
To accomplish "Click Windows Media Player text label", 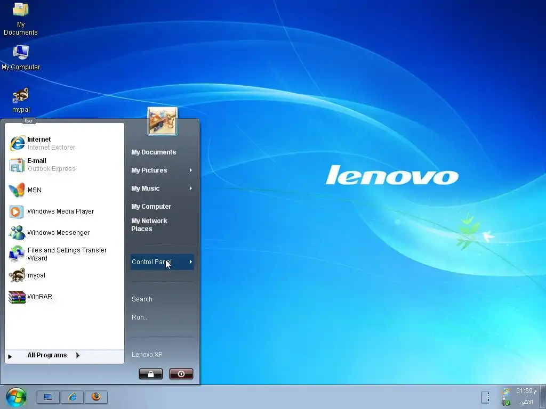I will coord(61,211).
